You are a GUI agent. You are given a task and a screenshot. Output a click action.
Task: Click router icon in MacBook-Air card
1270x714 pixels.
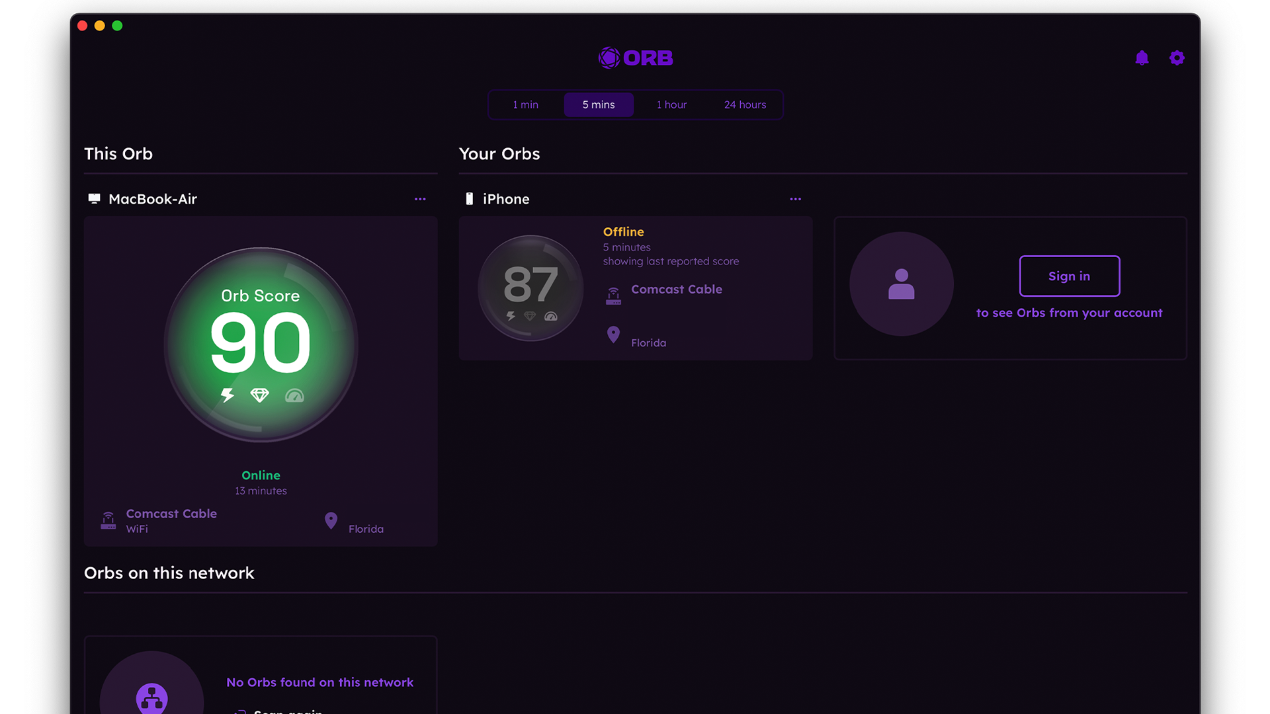108,520
